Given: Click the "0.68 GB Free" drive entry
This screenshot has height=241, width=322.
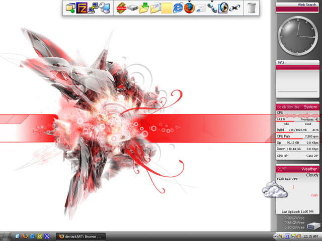Looking at the screenshot, I should click(x=294, y=223).
